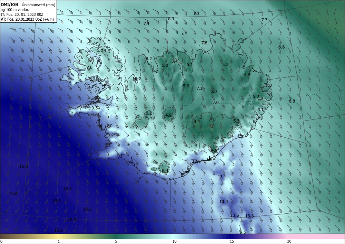This screenshot has height=244, width=345.
Task: Click the 15 tick label on the color scale
Action: click(232, 241)
